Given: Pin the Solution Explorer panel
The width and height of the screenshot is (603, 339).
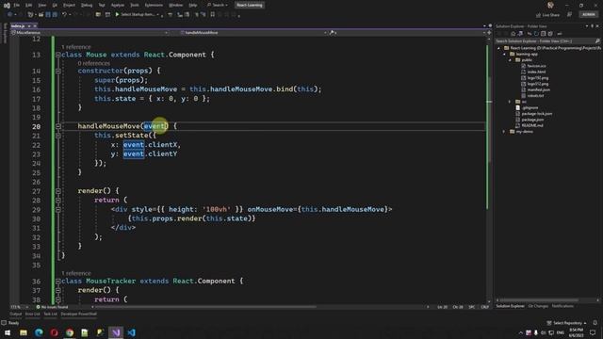Looking at the screenshot, I should 593,26.
